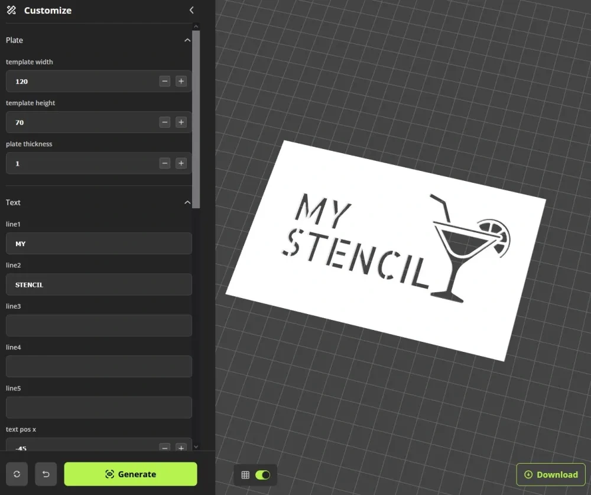Click the grid icon beside the toggle
591x495 pixels.
click(245, 475)
